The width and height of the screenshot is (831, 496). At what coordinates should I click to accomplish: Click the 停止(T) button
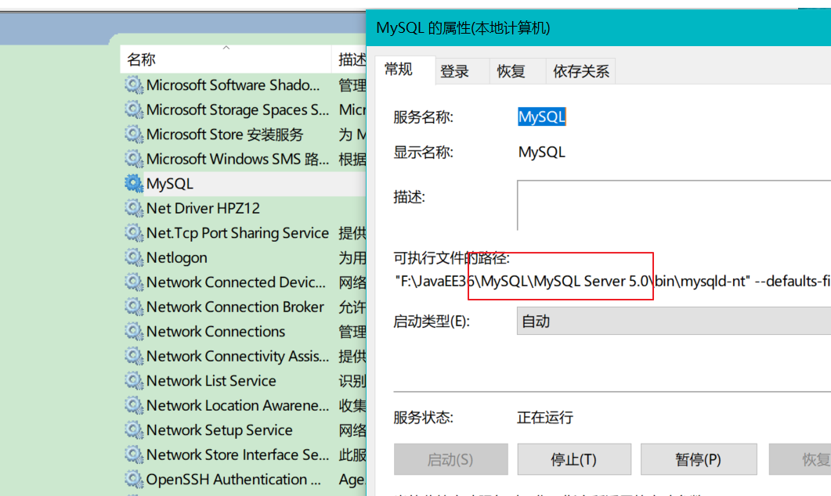[x=574, y=459]
